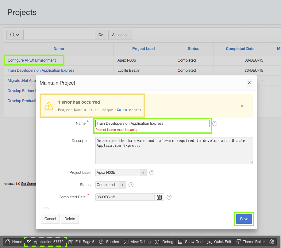The image size is (281, 248).
Task: Open developer toolbar settings gear
Action: click(x=271, y=242)
